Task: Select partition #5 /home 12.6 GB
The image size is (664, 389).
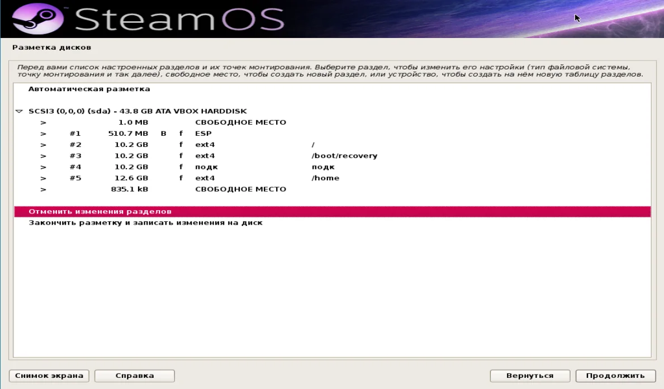Action: click(x=333, y=178)
